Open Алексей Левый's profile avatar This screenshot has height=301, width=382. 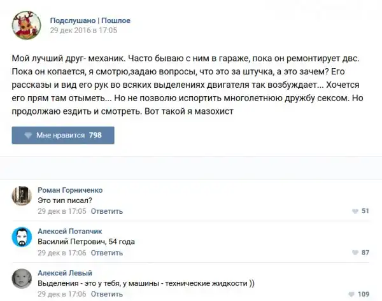pos(22,278)
